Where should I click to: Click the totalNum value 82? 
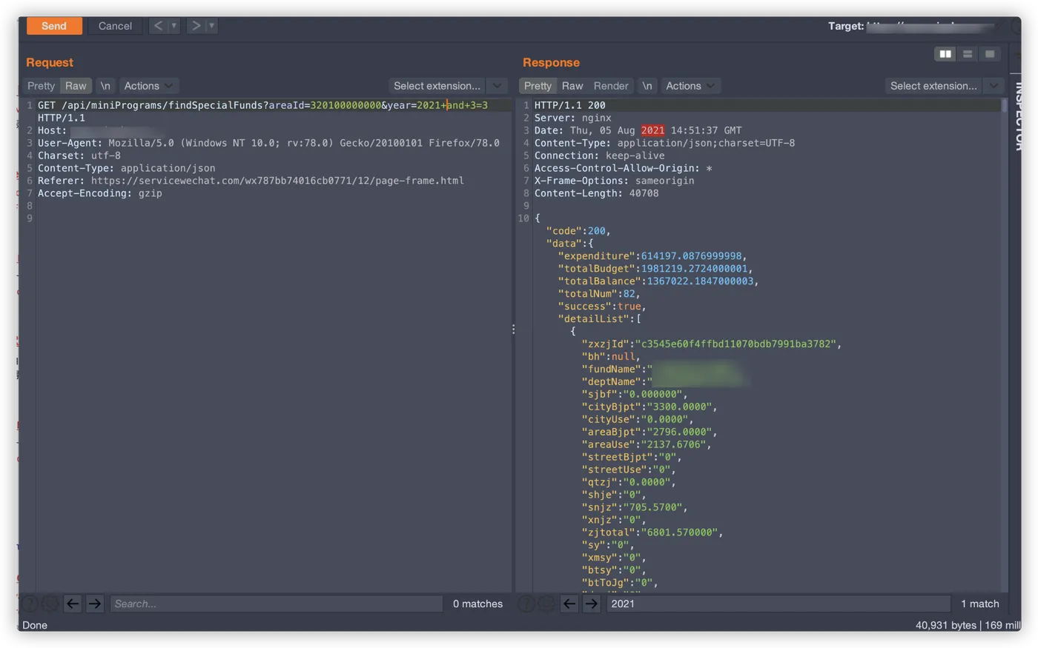pyautogui.click(x=629, y=293)
